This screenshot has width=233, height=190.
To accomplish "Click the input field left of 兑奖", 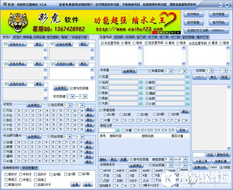I will 199,155.
